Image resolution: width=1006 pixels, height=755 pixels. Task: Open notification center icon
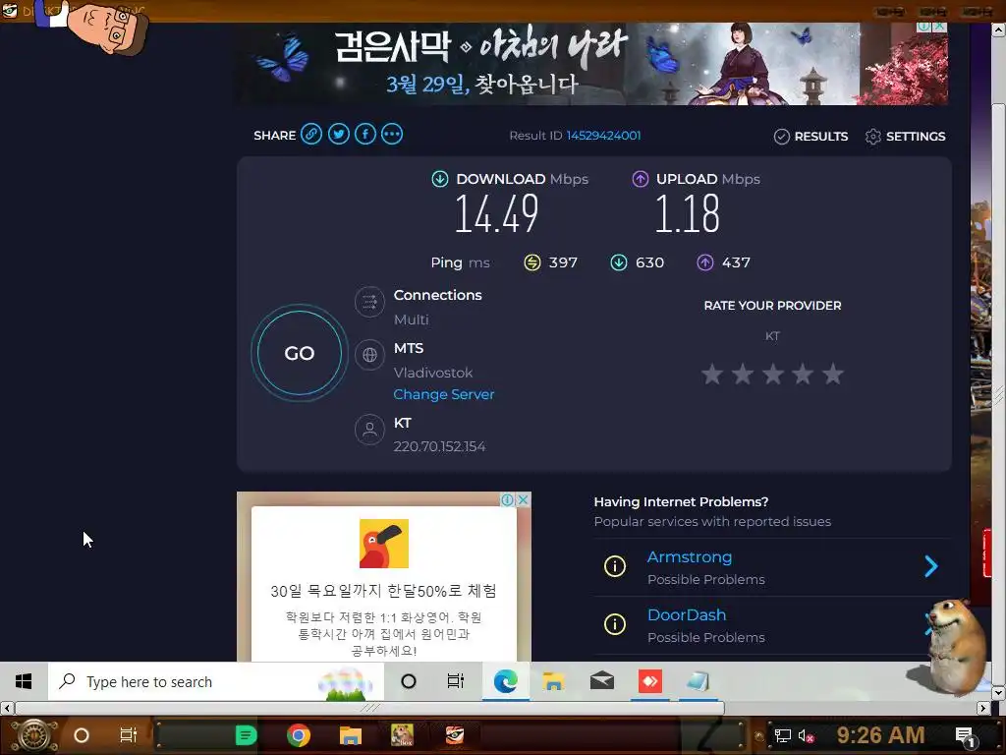[966, 736]
